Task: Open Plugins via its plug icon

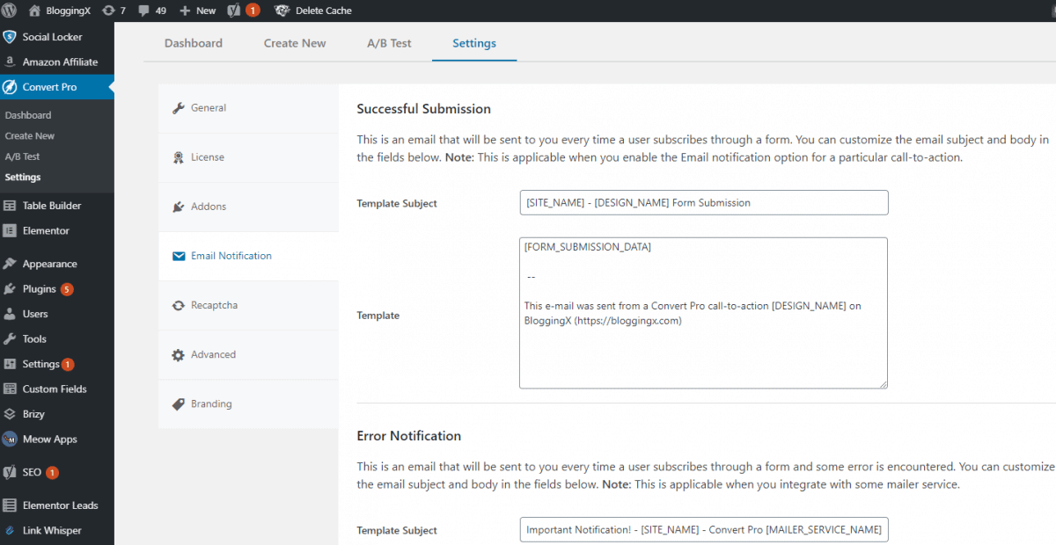Action: click(10, 289)
